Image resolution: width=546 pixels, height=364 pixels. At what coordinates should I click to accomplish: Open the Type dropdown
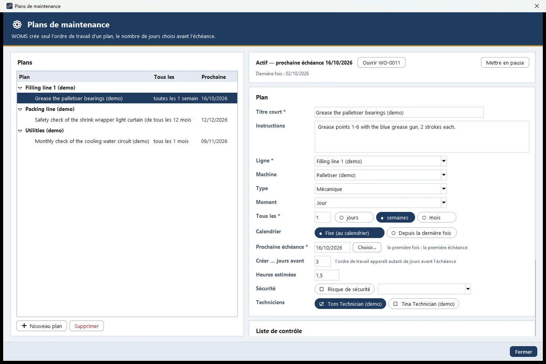pyautogui.click(x=444, y=189)
